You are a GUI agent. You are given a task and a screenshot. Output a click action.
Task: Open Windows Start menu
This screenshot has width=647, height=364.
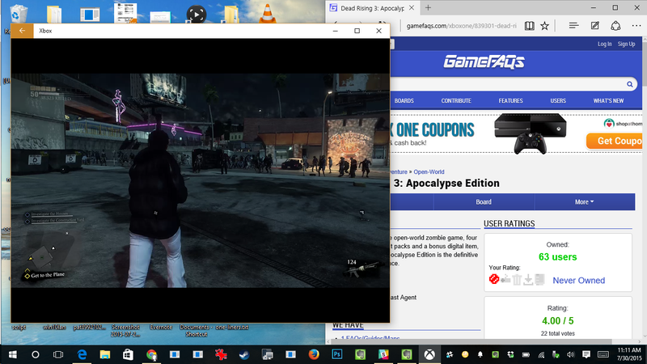coord(12,354)
